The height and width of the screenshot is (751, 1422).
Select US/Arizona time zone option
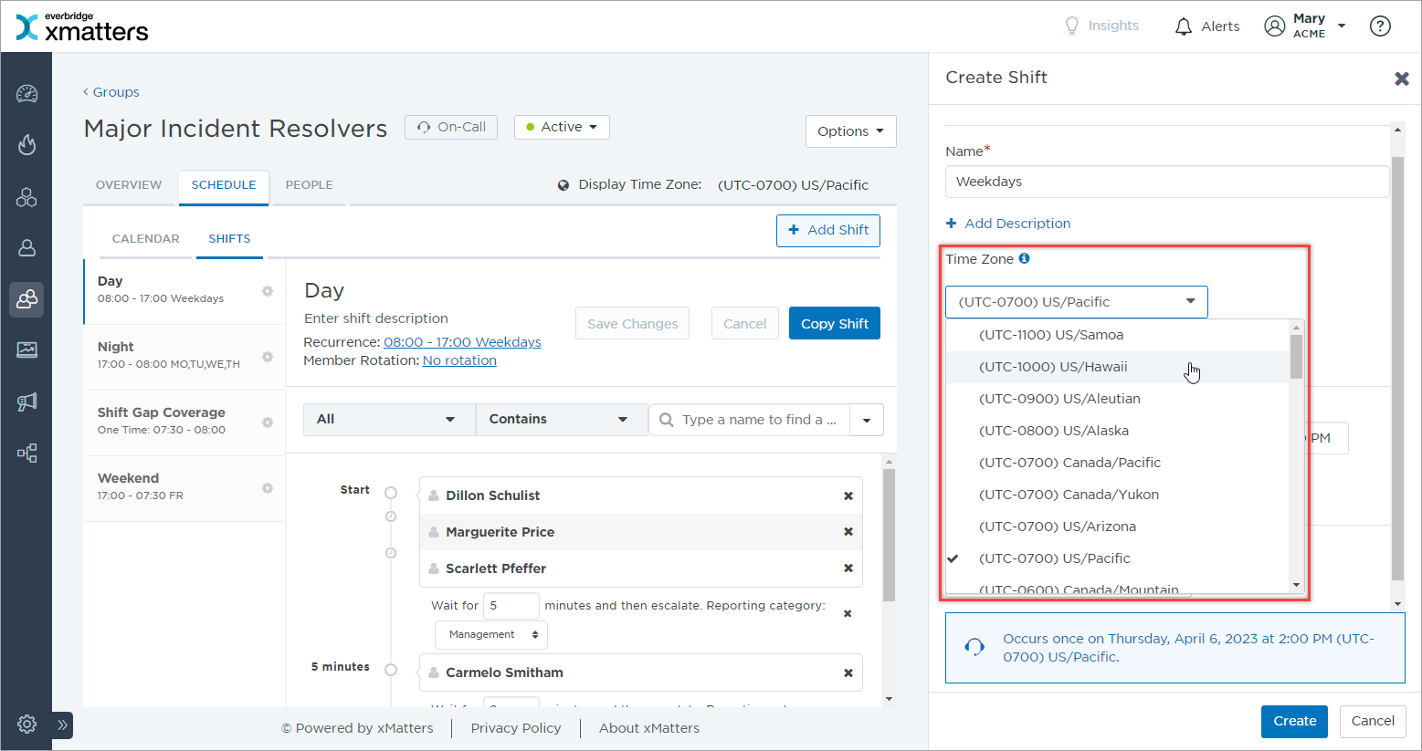(1117, 527)
